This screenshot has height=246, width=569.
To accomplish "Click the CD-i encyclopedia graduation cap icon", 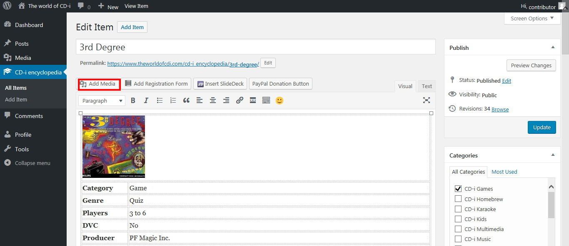I will [7, 72].
